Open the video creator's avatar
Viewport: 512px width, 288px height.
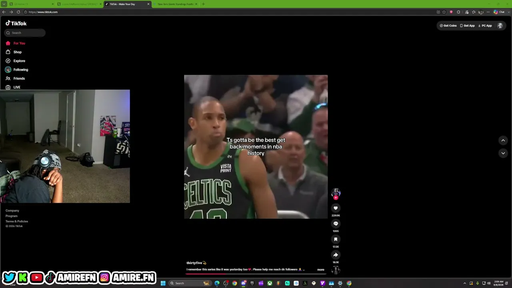pos(336,193)
